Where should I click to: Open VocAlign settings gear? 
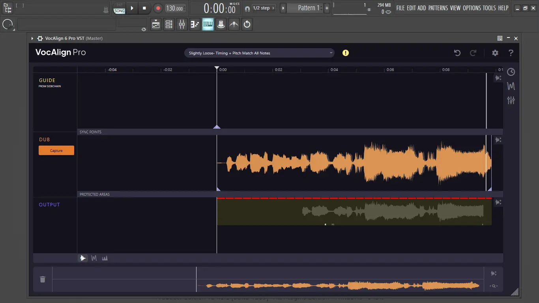[x=495, y=53]
